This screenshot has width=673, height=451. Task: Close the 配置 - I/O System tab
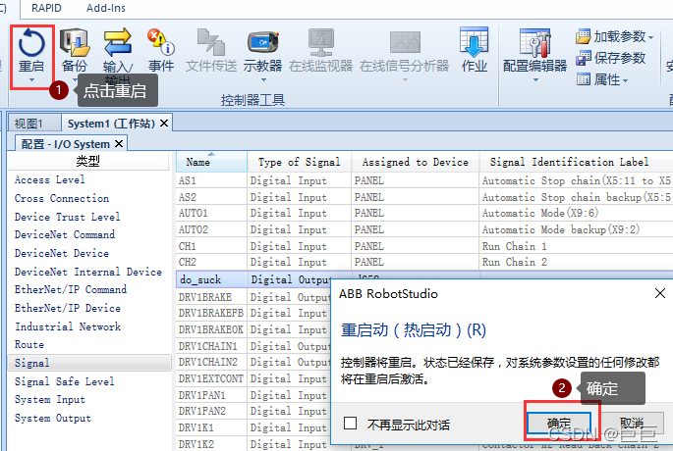tap(119, 144)
